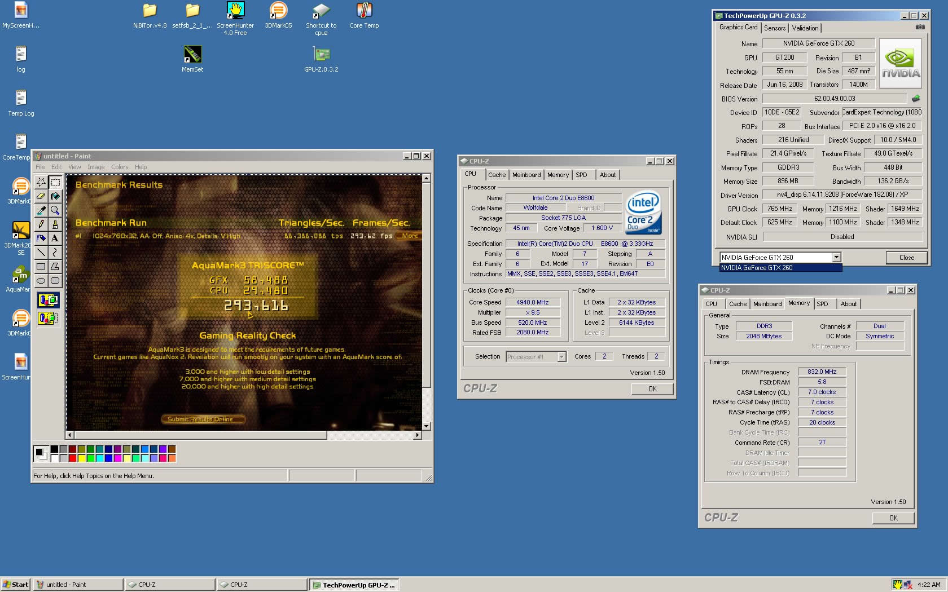Pick the yellow color swatch in Paint palette

(81, 458)
